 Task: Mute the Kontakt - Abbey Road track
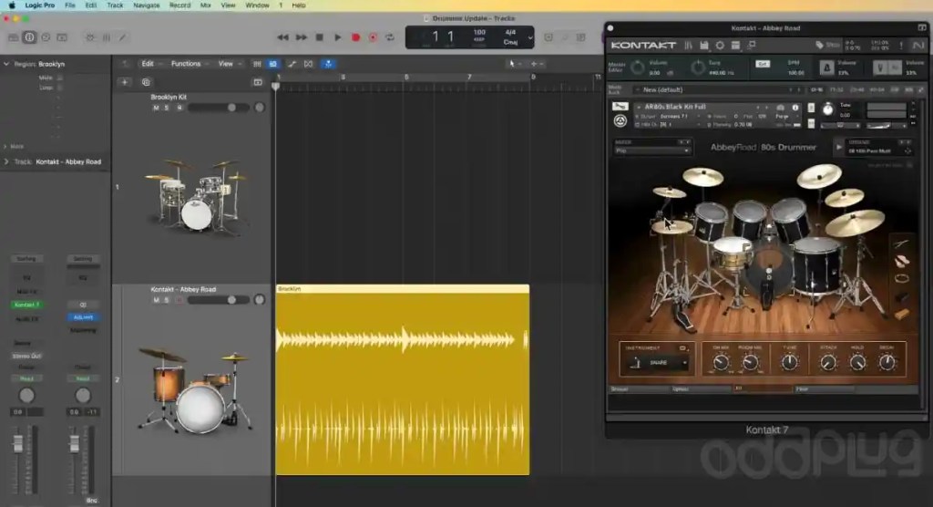coord(156,300)
